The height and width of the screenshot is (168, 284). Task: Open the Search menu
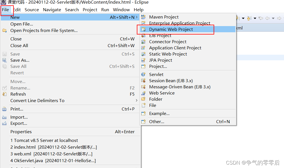pyautogui.click(x=72, y=10)
